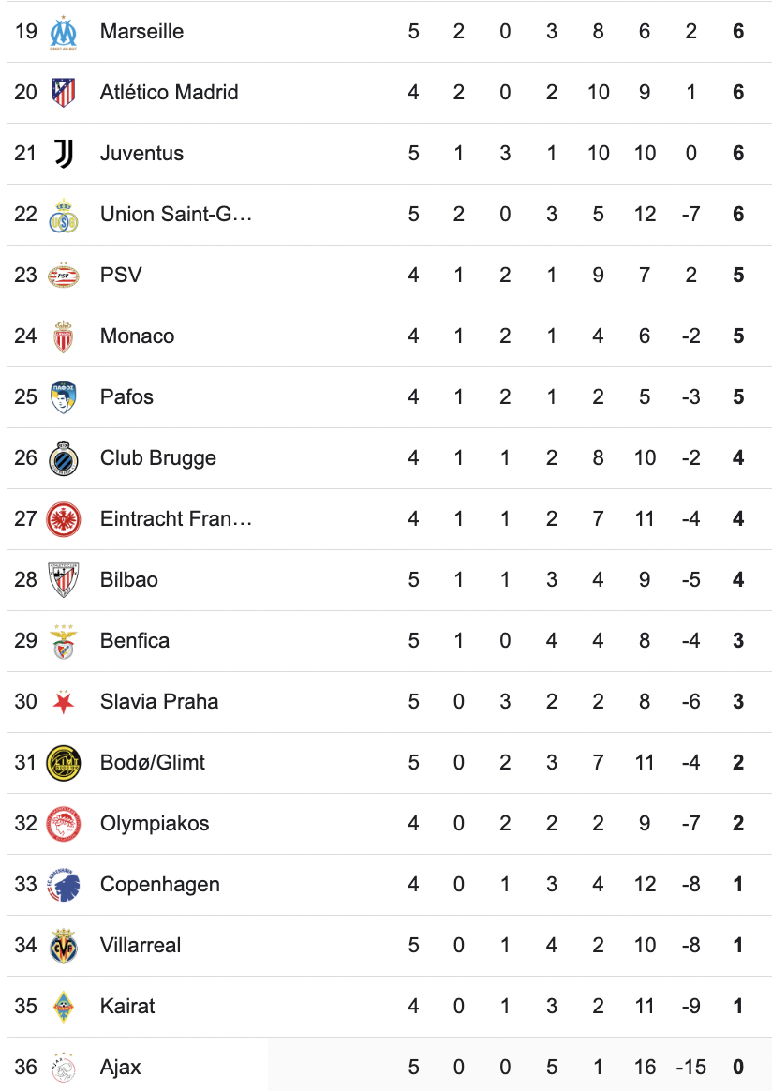The width and height of the screenshot is (772, 1091).
Task: Open the Union Saint-G… team name
Action: coord(176,215)
